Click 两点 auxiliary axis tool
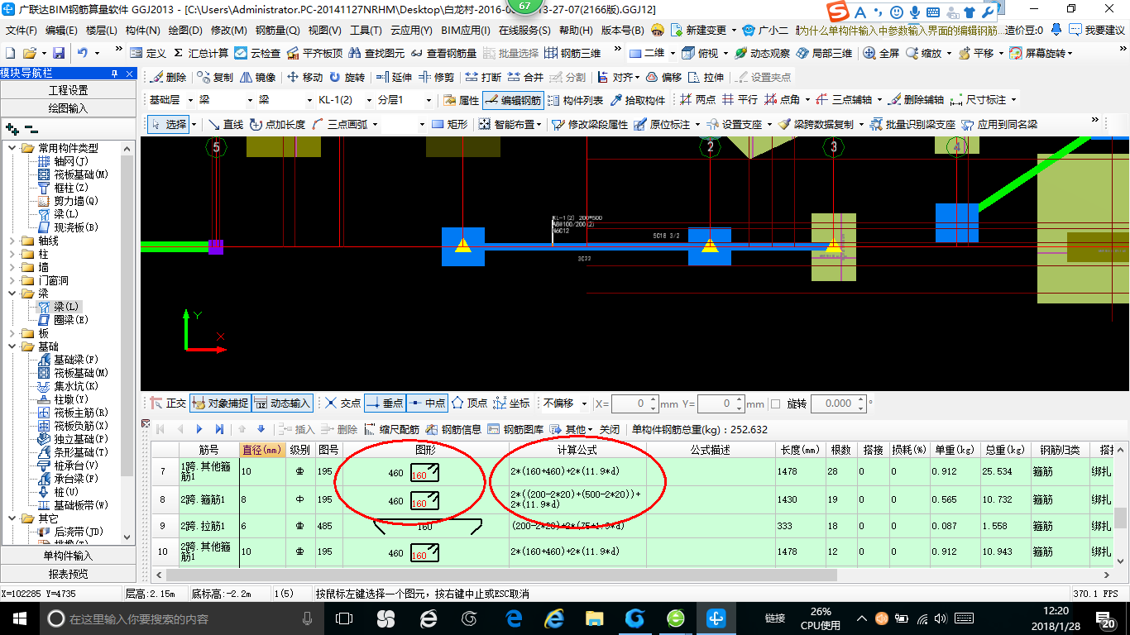The width and height of the screenshot is (1130, 635). point(697,100)
